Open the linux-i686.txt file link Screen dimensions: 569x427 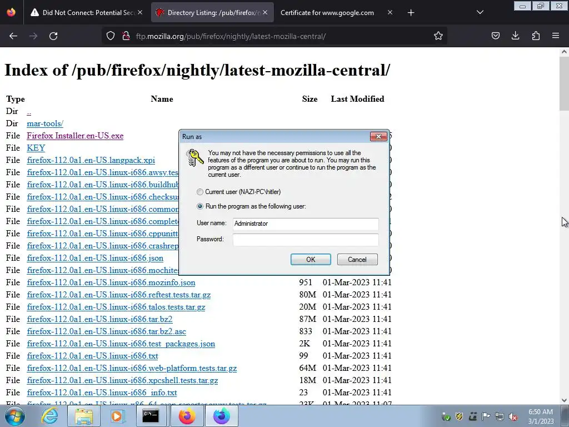(x=93, y=356)
